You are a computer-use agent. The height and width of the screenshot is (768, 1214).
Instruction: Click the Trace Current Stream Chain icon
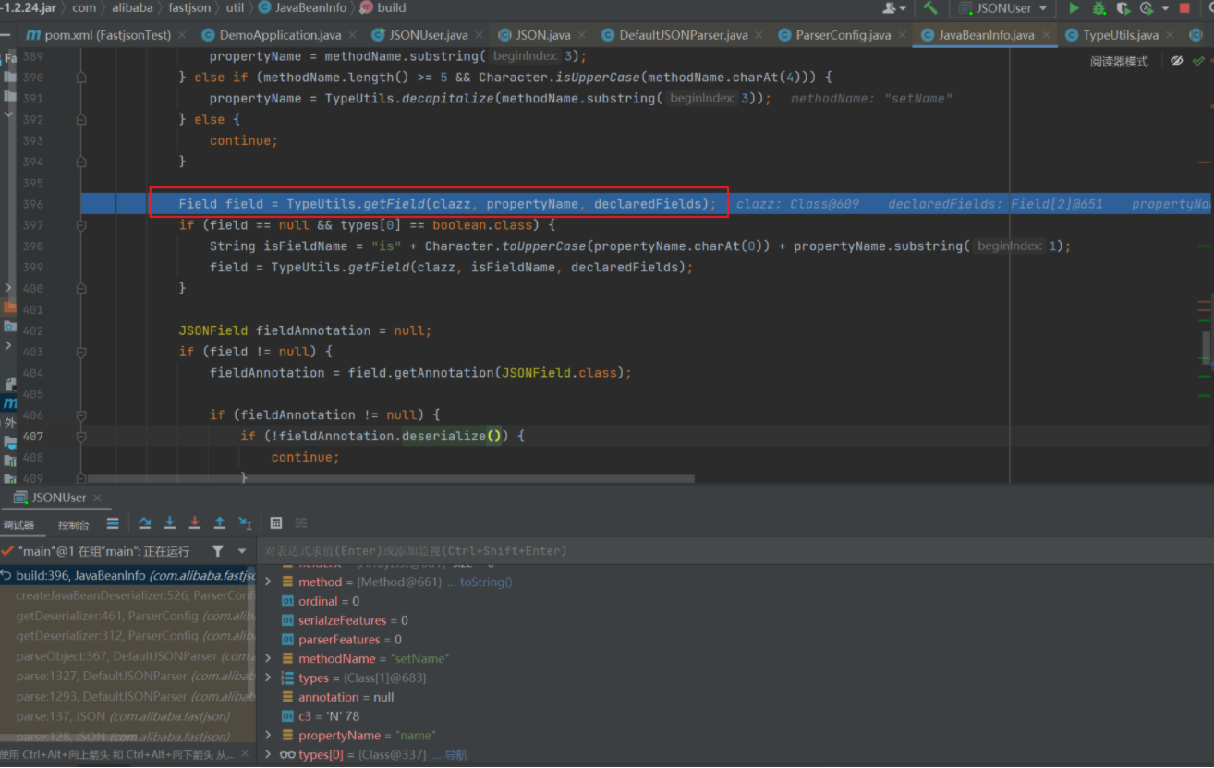click(x=301, y=523)
